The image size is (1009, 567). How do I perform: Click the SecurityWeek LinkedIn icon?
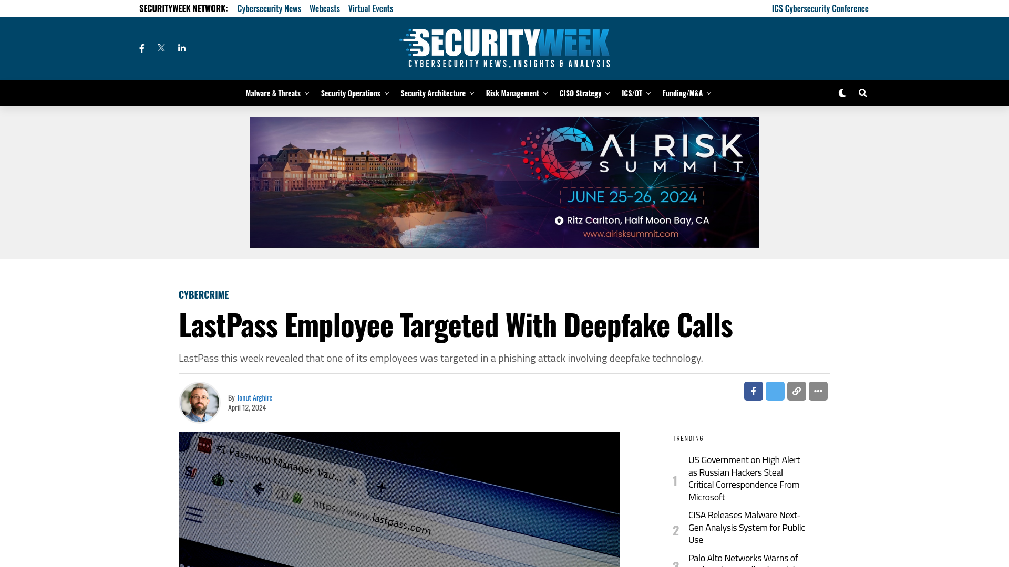tap(181, 48)
